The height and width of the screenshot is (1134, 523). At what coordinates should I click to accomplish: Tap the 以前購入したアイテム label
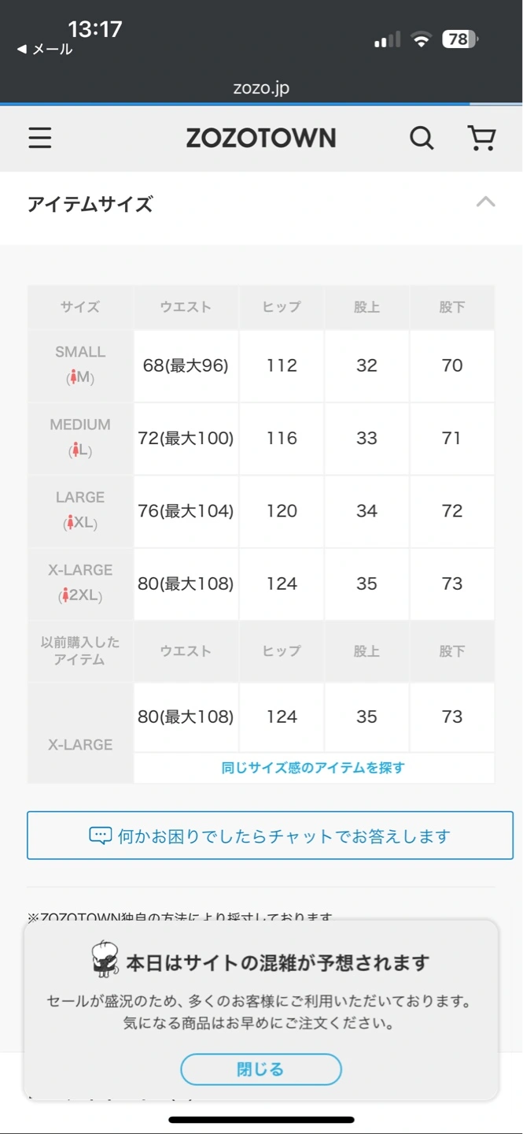(x=80, y=650)
